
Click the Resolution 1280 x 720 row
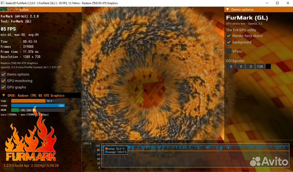(x=21, y=57)
